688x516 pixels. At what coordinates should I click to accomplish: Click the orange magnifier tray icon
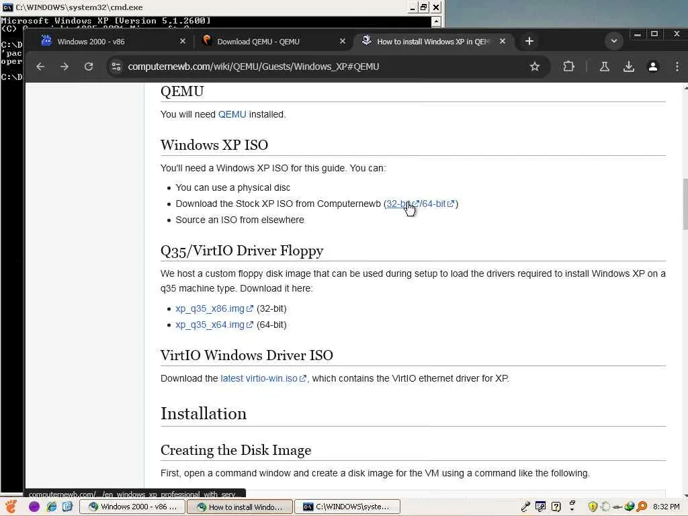pyautogui.click(x=642, y=507)
